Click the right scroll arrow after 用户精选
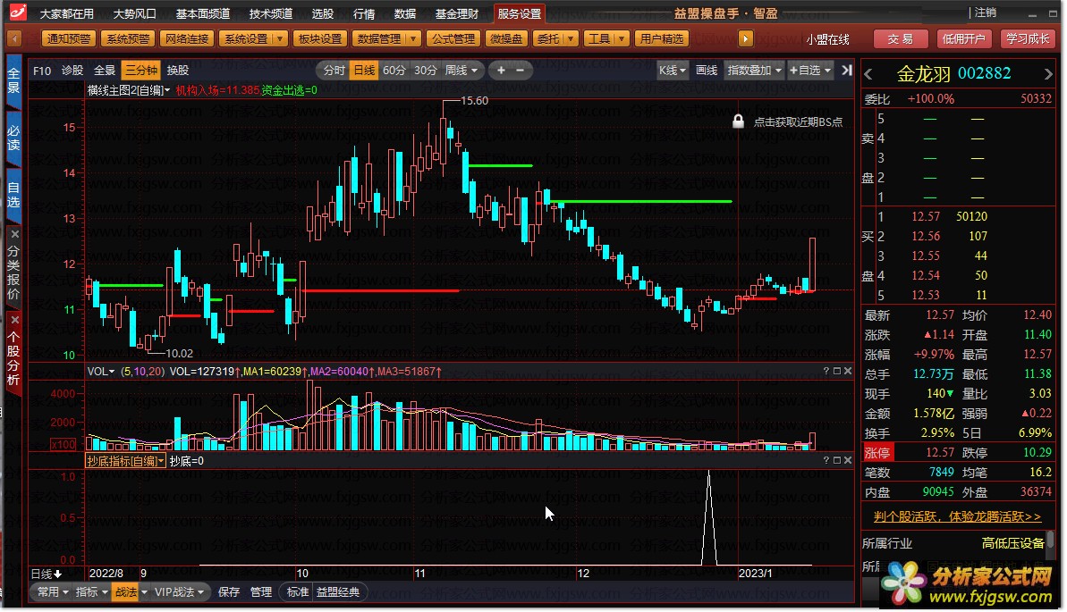Screen dimensions: 1067x612 click(746, 38)
